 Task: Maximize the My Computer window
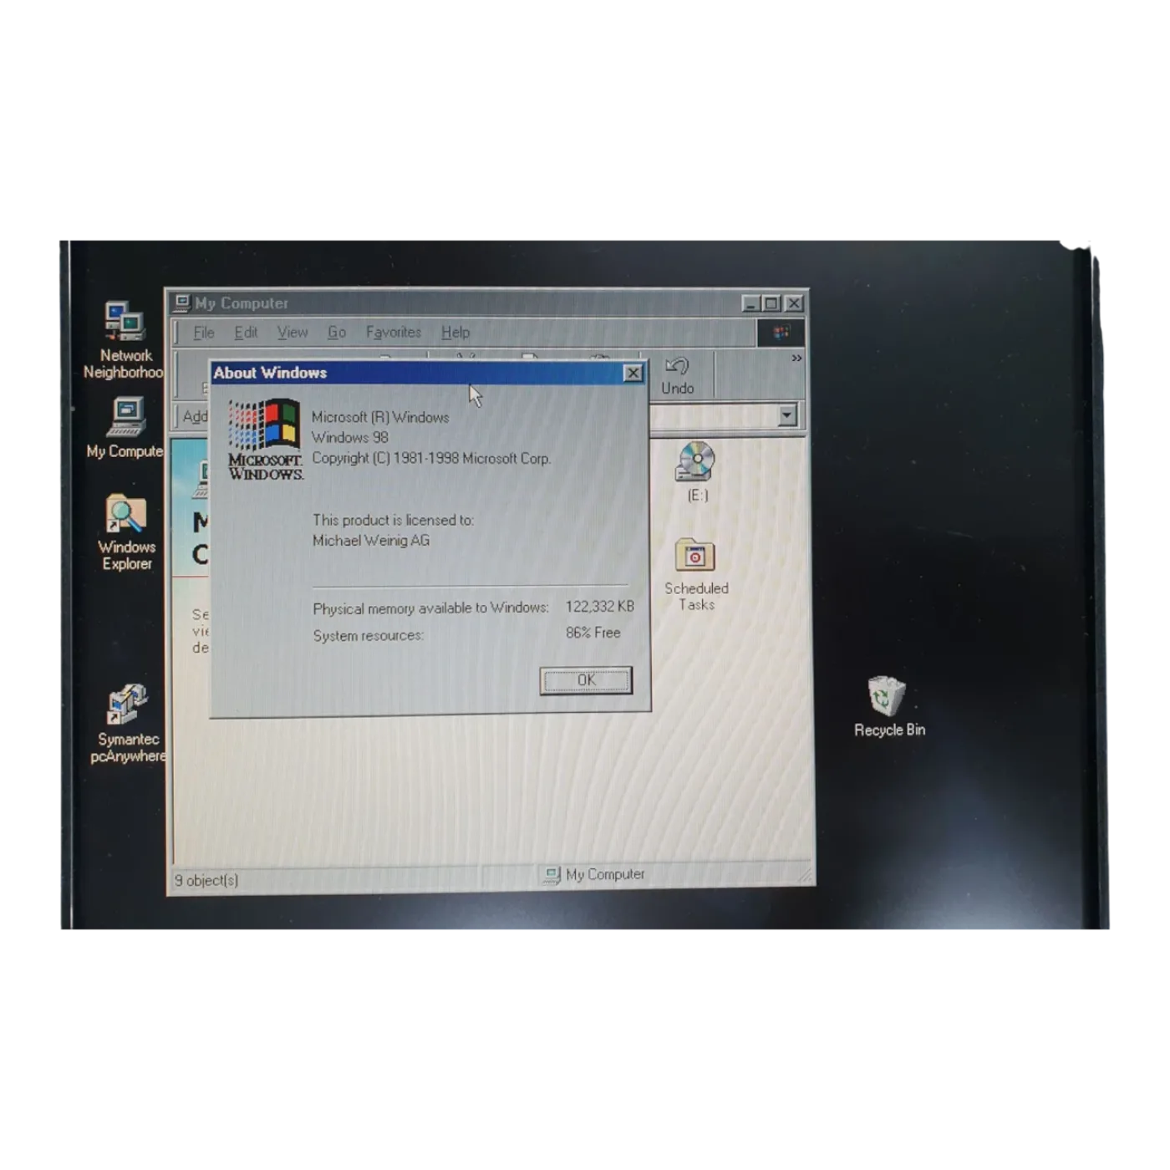(x=771, y=303)
